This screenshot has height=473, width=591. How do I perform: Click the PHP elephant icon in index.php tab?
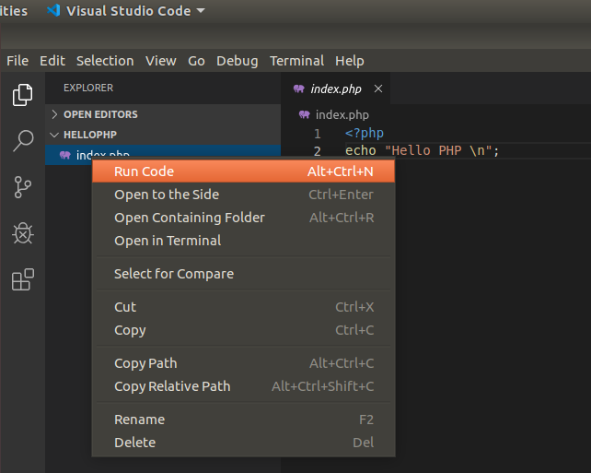pos(299,89)
